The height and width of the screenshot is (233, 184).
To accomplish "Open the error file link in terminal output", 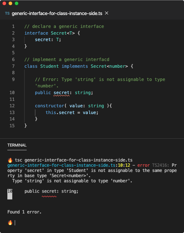I will click(x=61, y=165).
